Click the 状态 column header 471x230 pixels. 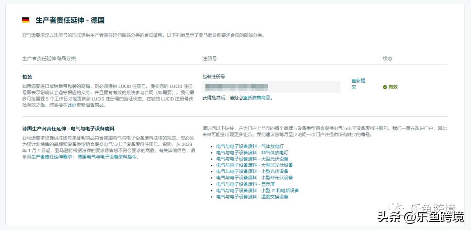point(387,58)
